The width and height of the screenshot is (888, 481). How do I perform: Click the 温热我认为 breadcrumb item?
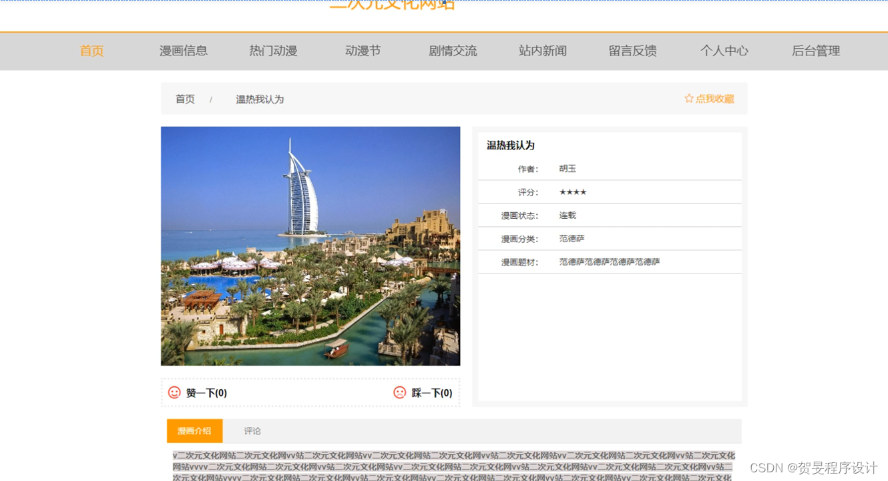260,99
